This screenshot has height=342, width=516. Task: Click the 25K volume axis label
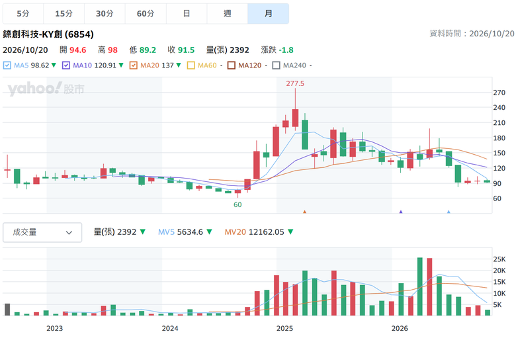[499, 259]
